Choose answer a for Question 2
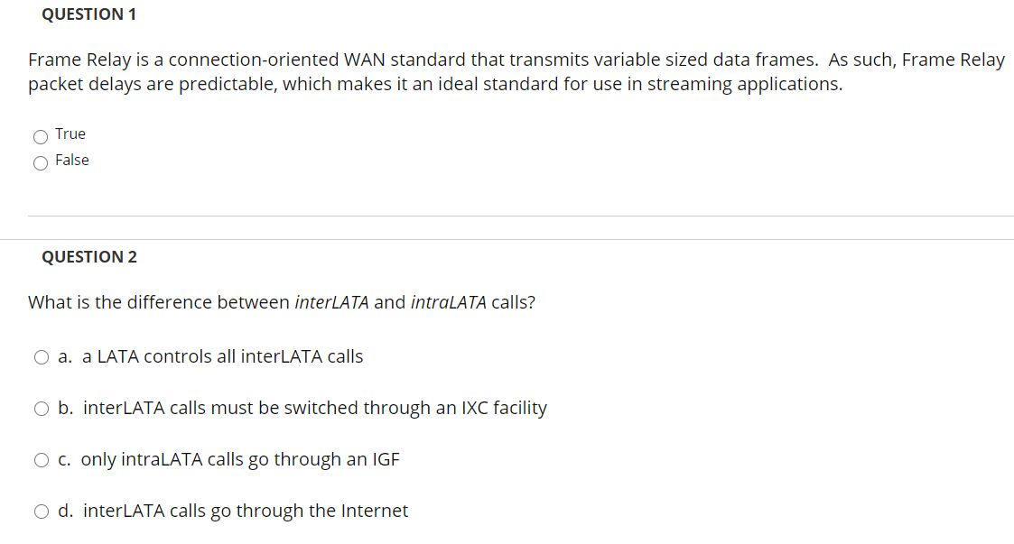This screenshot has height=544, width=1014. [x=41, y=357]
